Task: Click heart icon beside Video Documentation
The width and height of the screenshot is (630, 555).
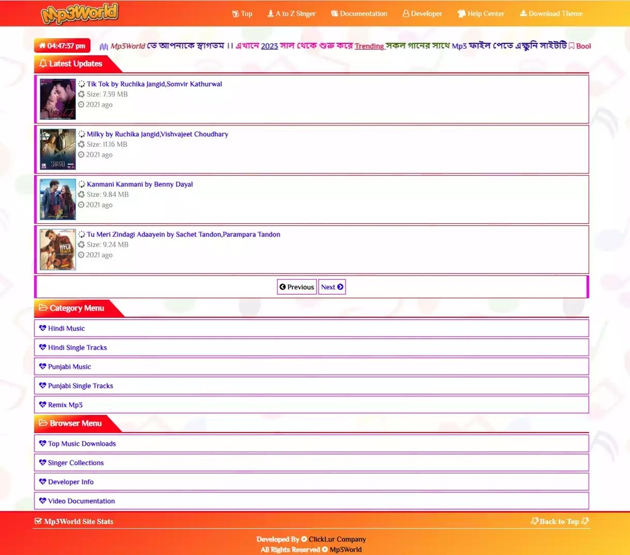Action: [43, 500]
